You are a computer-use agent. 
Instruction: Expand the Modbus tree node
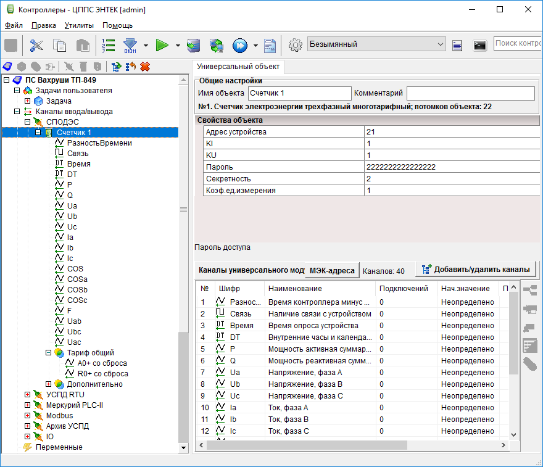27,416
